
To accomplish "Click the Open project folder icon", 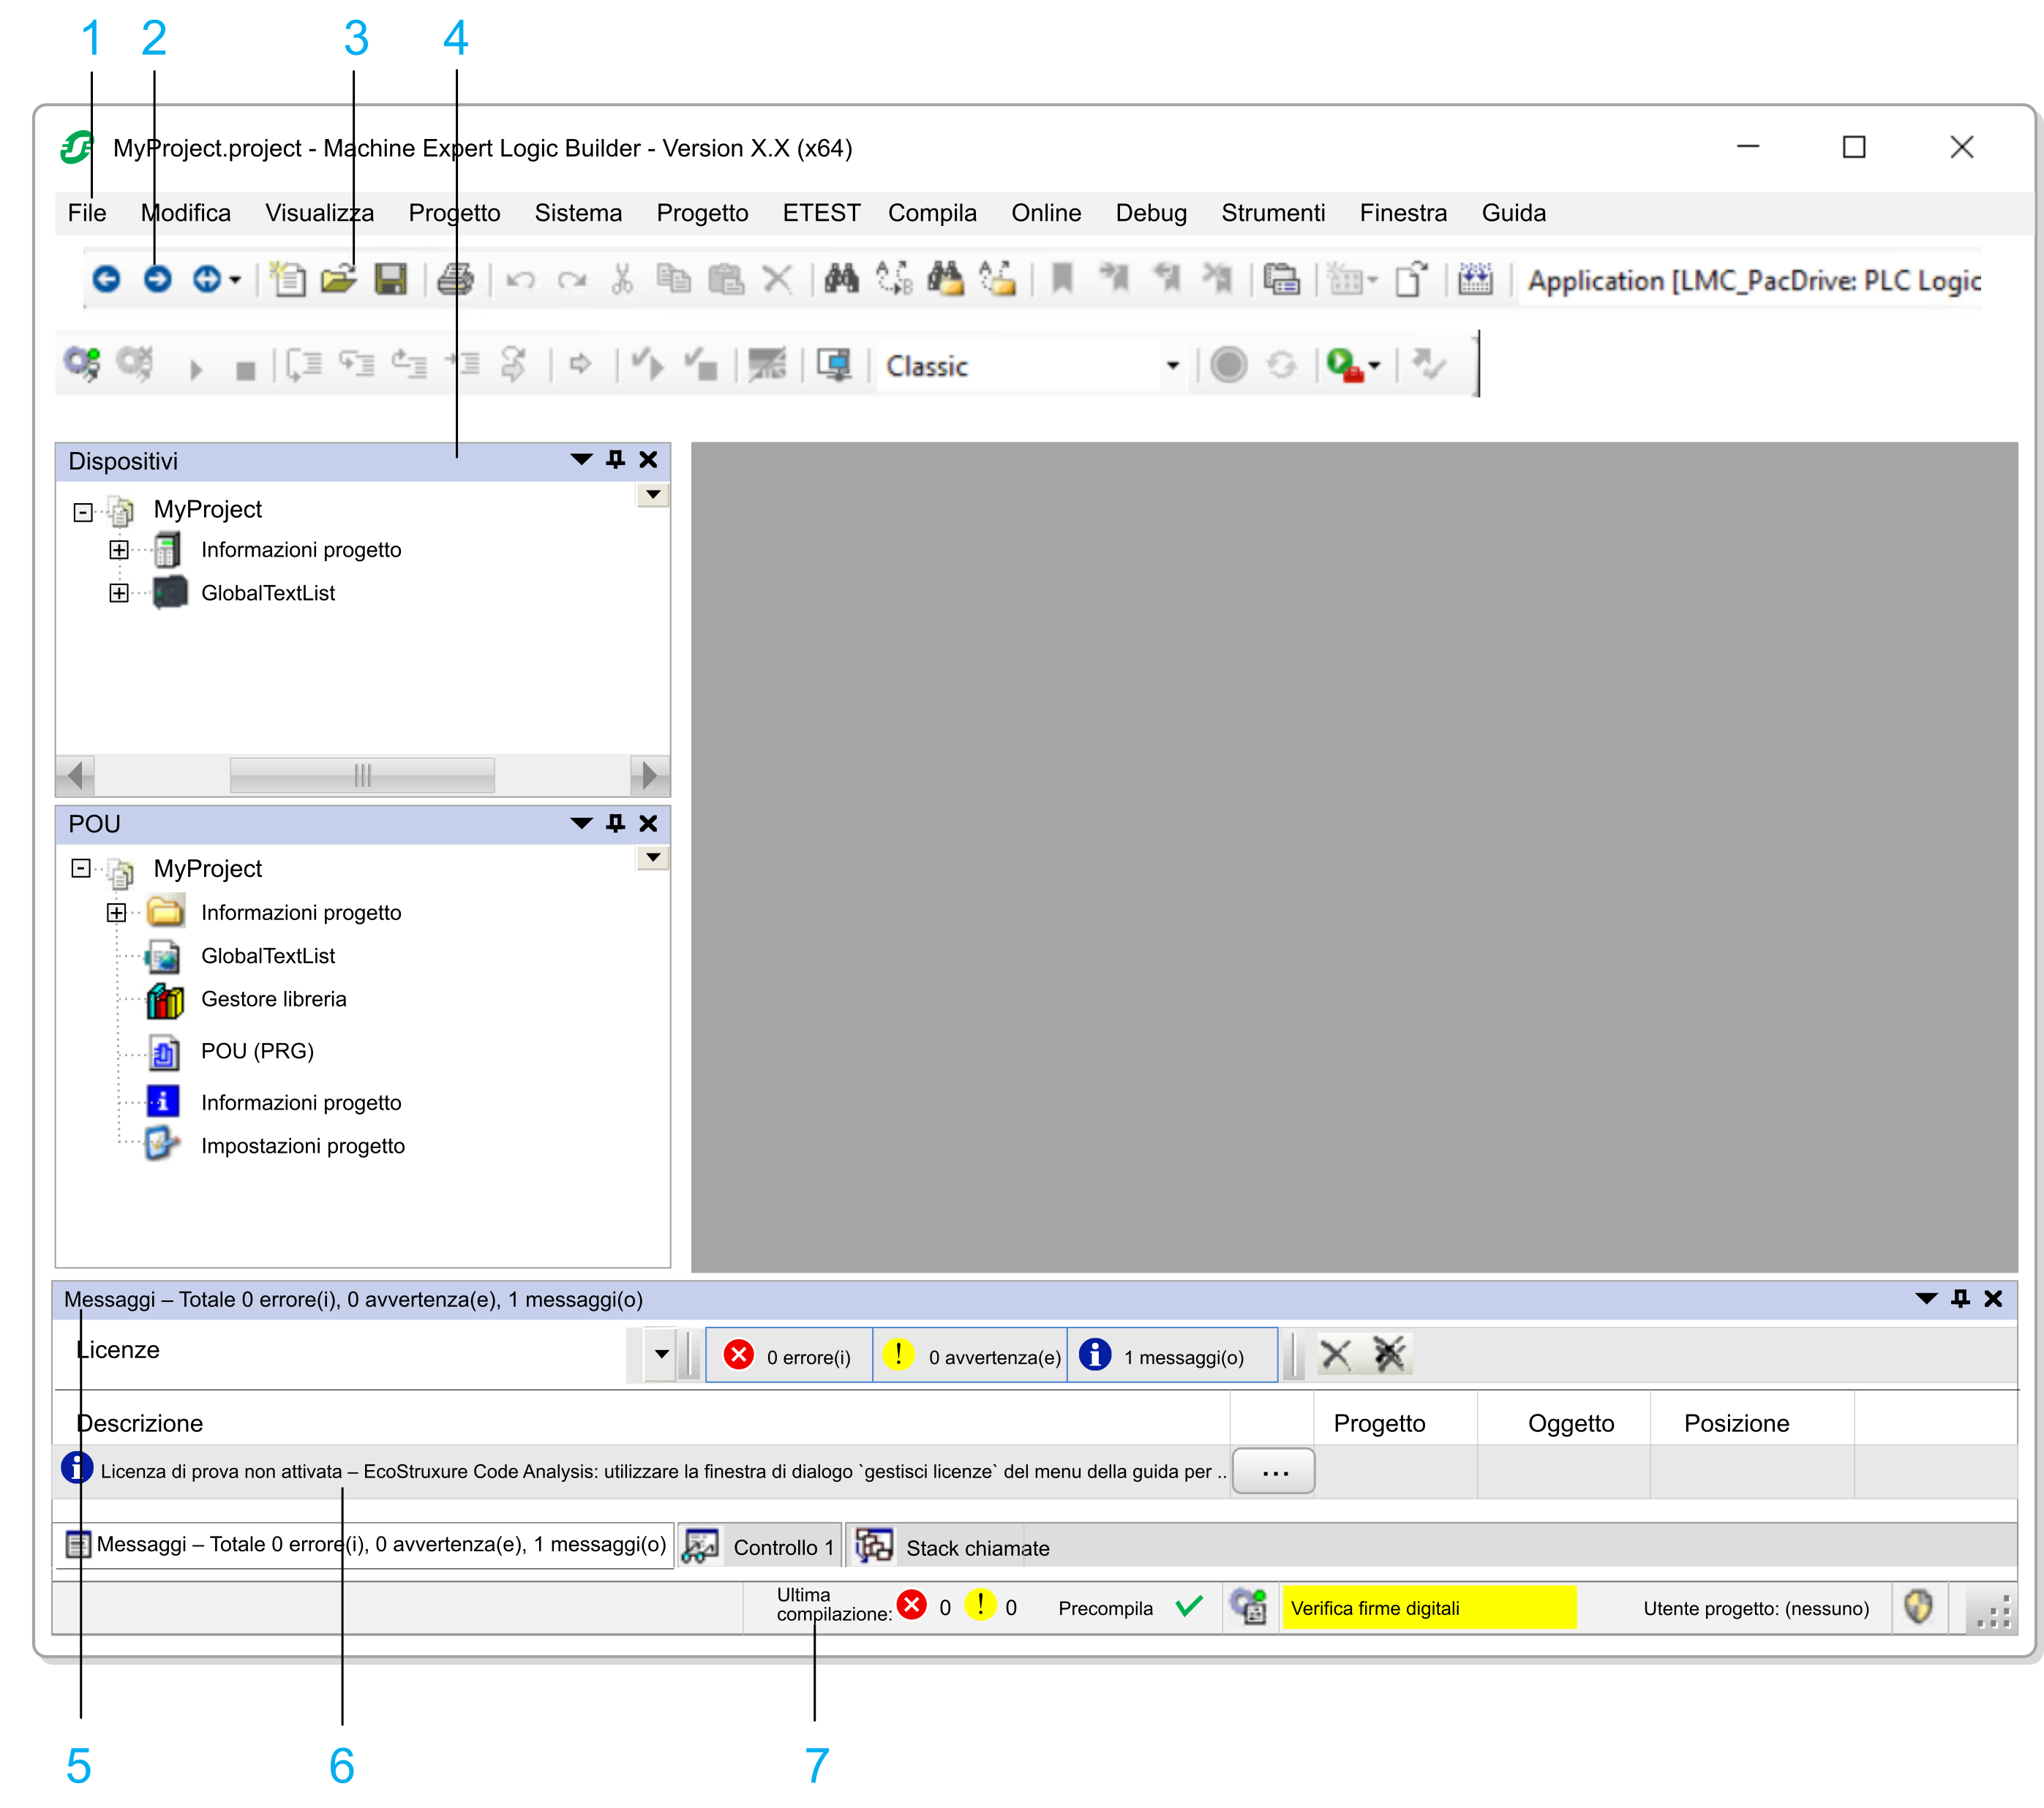I will 339,279.
